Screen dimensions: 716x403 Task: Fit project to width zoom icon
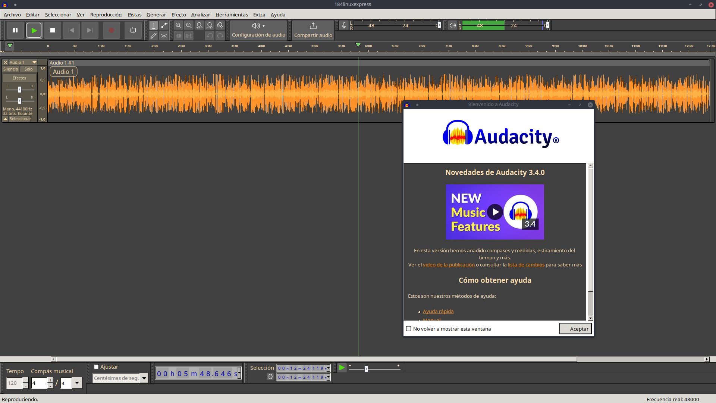point(210,25)
